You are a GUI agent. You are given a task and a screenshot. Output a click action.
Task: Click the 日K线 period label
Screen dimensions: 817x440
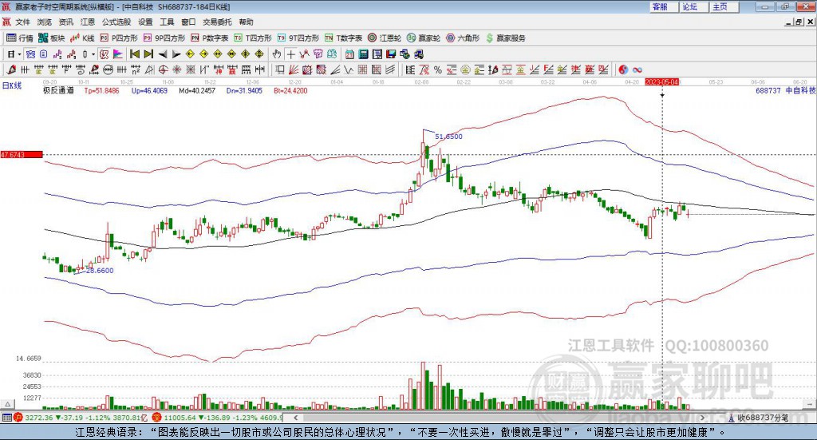point(12,85)
